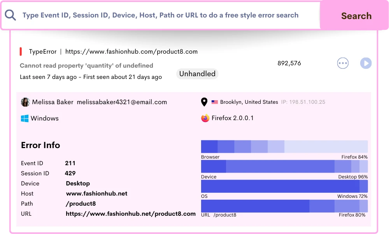Click the red TypeError severity marker
Viewport: 389px width, 234px height.
(x=22, y=51)
